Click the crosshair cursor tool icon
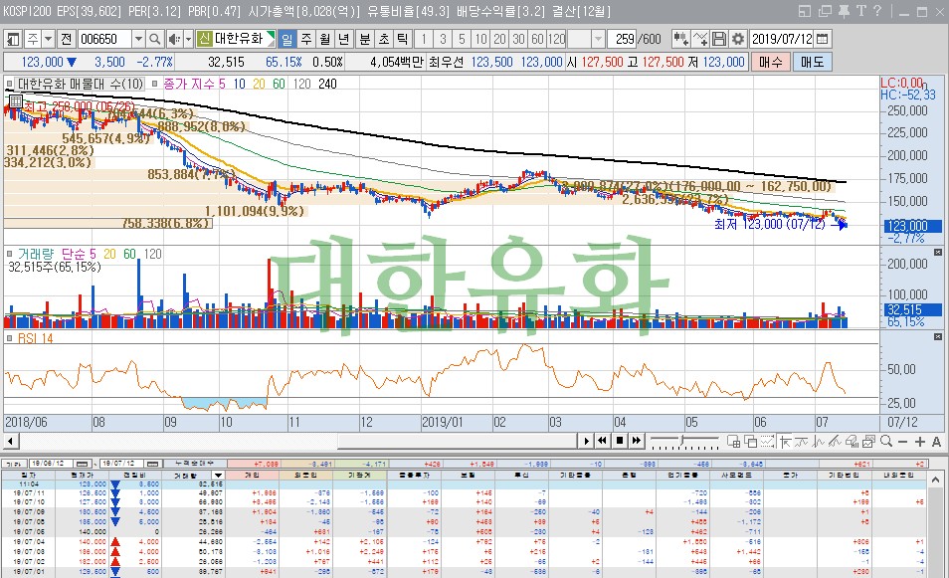The height and width of the screenshot is (578, 949). tap(785, 442)
